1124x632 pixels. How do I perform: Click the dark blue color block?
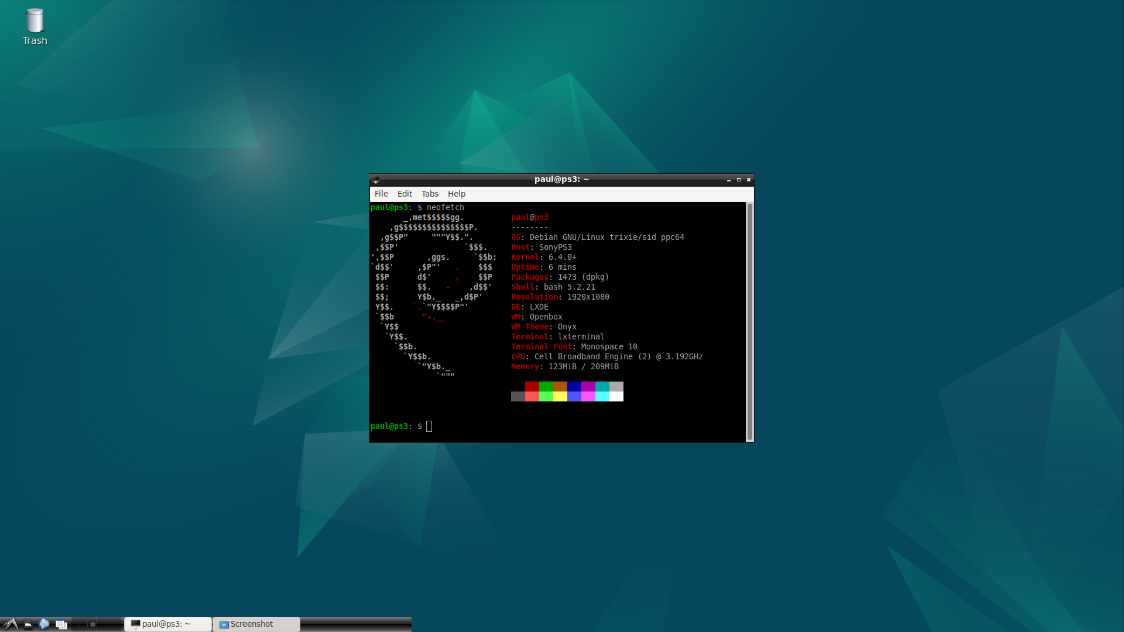574,386
